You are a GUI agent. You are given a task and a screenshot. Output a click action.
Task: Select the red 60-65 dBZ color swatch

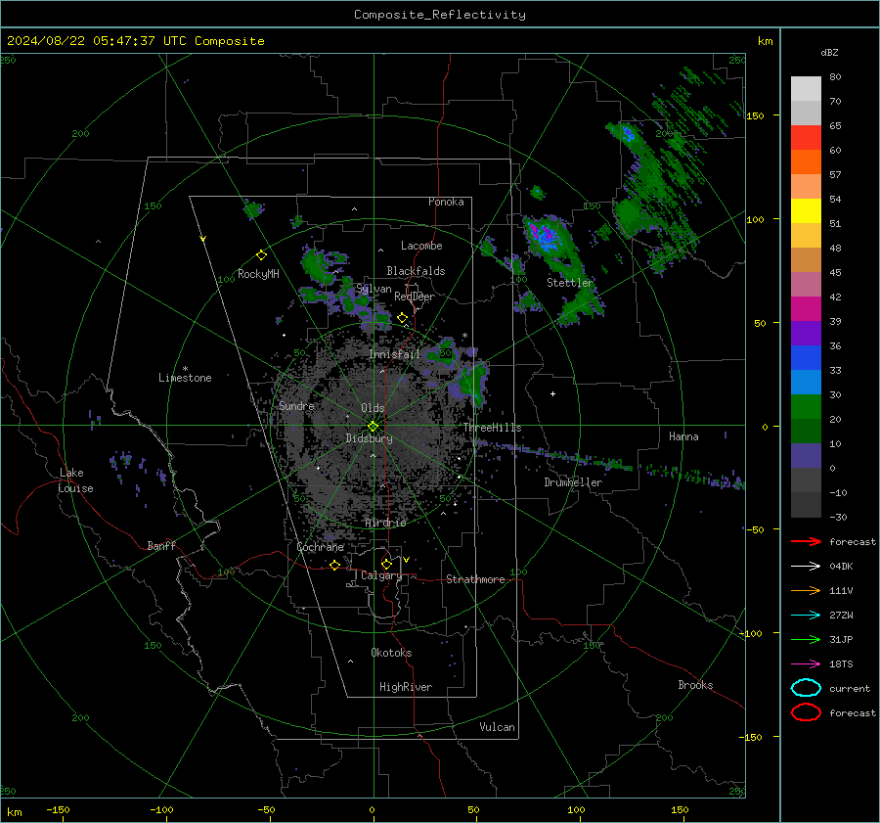click(806, 138)
